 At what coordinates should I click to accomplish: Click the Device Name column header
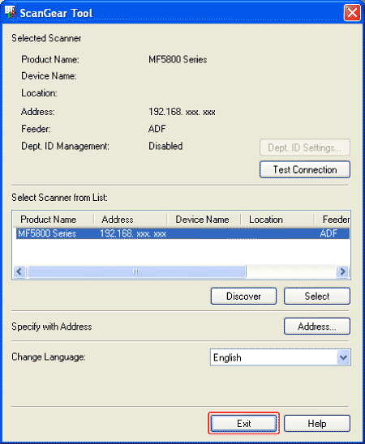coord(204,220)
